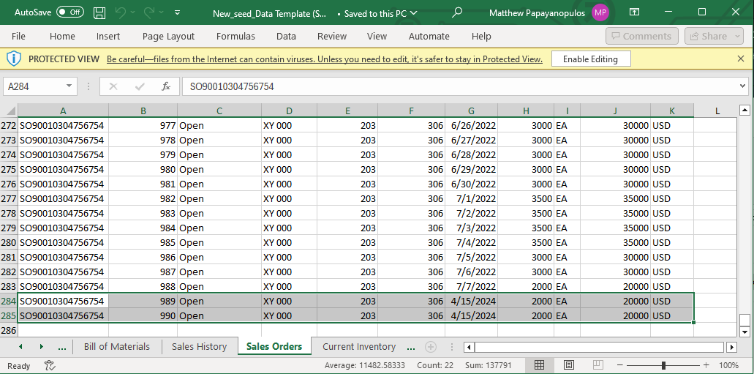Screen dimensions: 754x374
Task: Expand the formula bar
Action: pos(744,86)
